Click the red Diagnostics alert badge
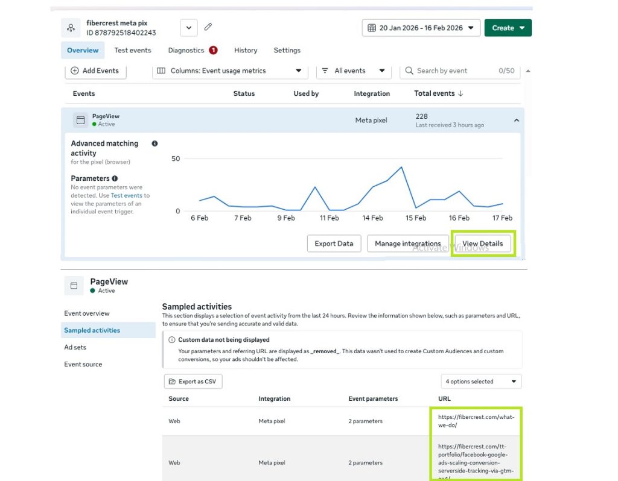618x481 pixels. pyautogui.click(x=213, y=50)
